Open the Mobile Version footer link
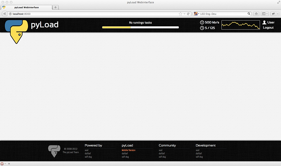Screen dimensions: 281x166 pyautogui.click(x=128, y=150)
